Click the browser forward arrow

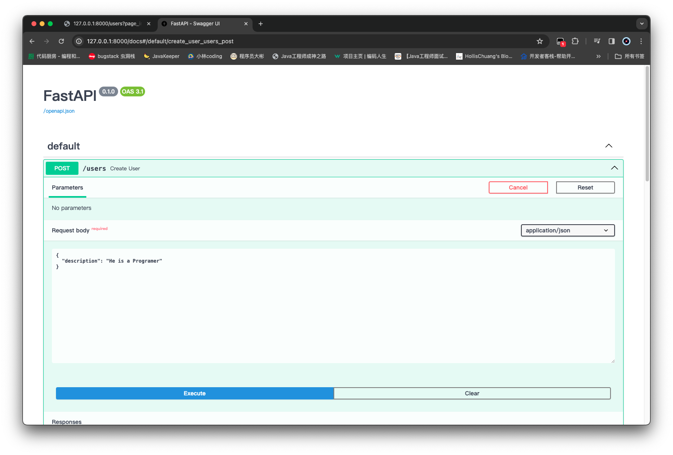tap(47, 41)
